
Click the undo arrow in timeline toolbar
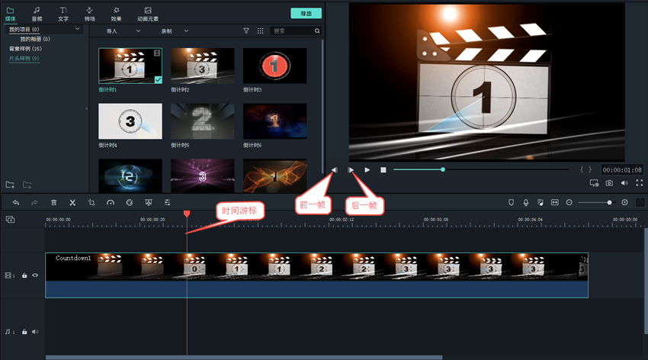click(x=15, y=203)
